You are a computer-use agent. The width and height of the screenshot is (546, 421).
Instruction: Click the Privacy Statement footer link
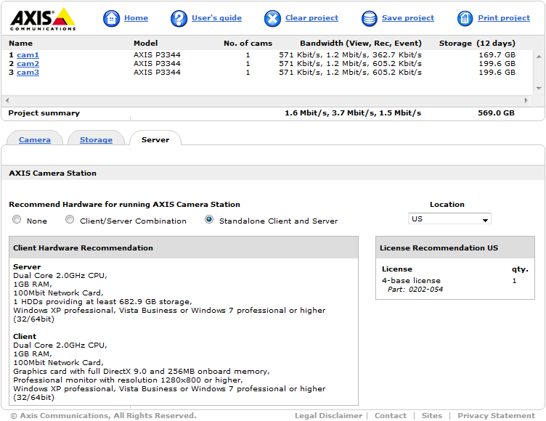(496, 416)
